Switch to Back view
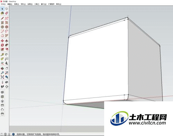This screenshot has width=173, height=136. 2,110
